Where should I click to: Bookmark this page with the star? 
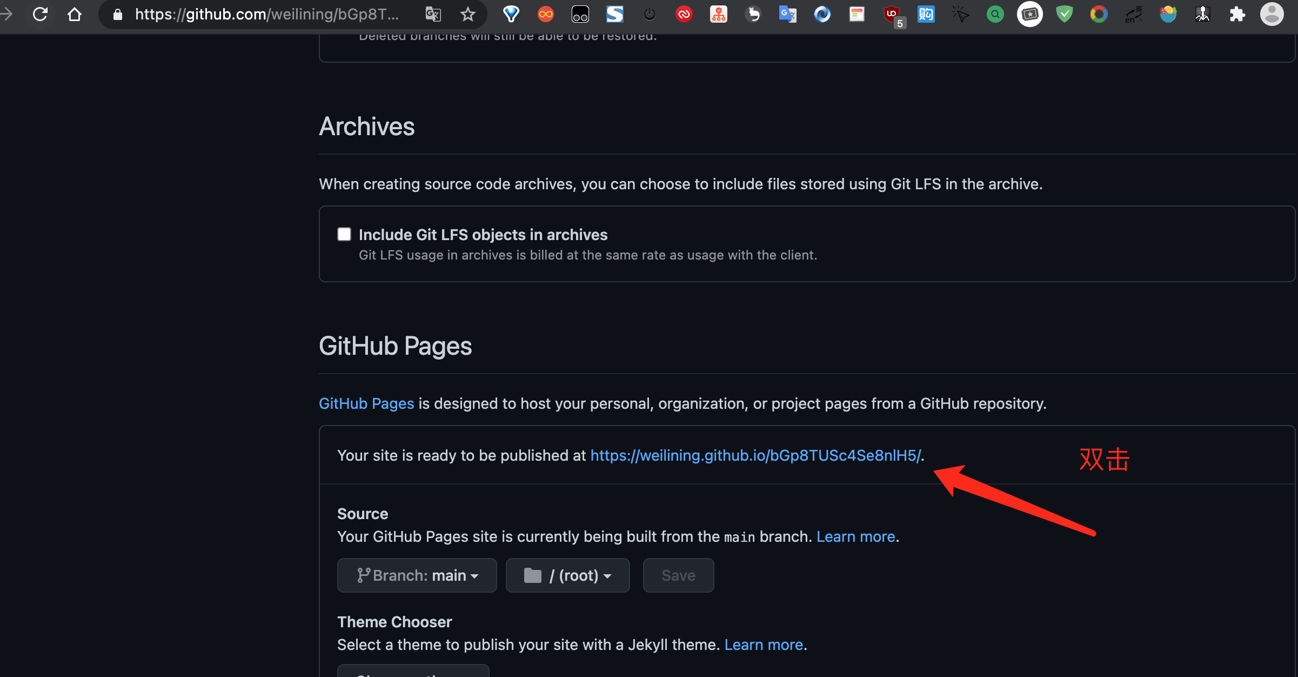pos(468,15)
